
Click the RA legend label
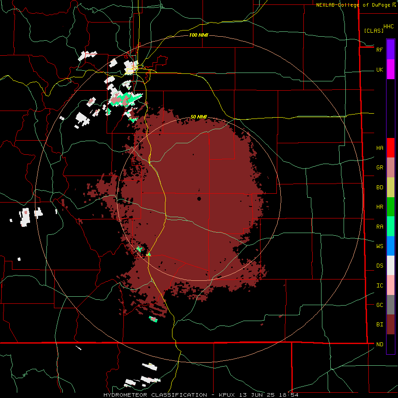pos(379,227)
